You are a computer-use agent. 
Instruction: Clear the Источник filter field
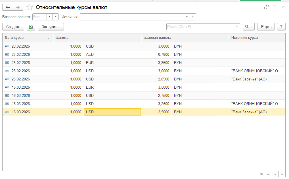pos(193,17)
